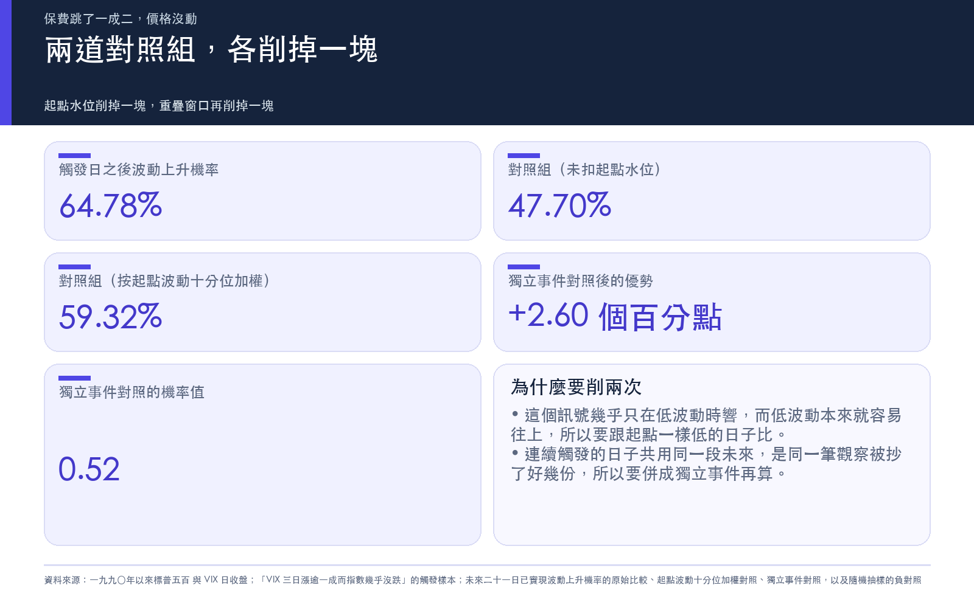
Task: Select the value 47.70%
Action: coord(559,206)
